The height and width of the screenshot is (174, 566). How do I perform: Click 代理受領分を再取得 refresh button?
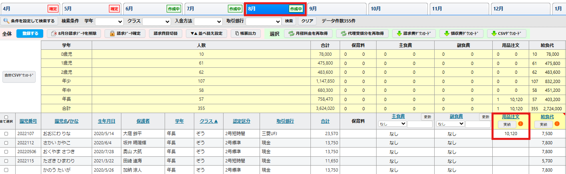(x=362, y=34)
